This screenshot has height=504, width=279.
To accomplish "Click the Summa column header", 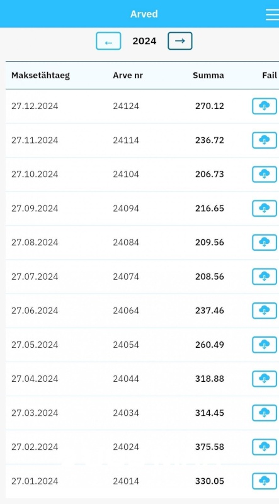I will pyautogui.click(x=208, y=76).
